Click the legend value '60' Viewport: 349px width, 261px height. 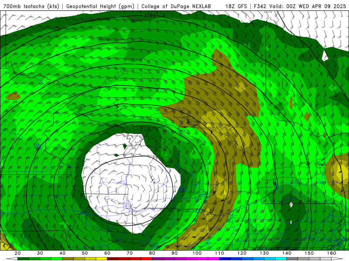[107, 253]
